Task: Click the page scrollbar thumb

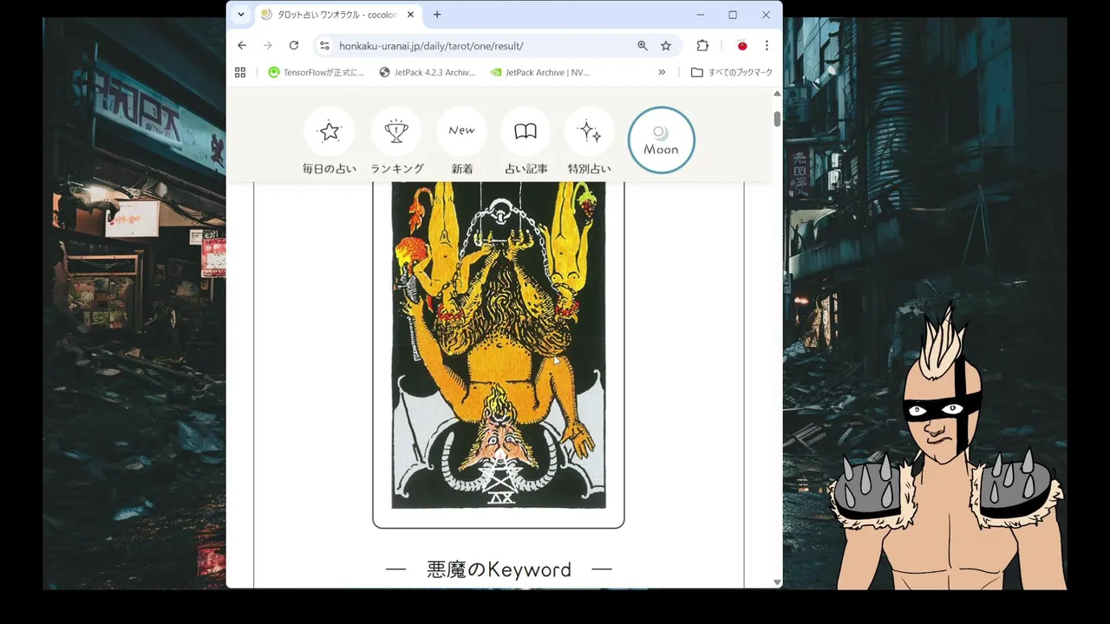Action: click(x=777, y=119)
